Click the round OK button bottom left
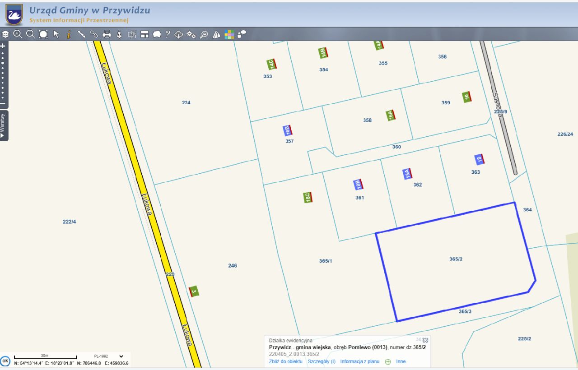Viewport: 578px width, 370px height. 5,361
